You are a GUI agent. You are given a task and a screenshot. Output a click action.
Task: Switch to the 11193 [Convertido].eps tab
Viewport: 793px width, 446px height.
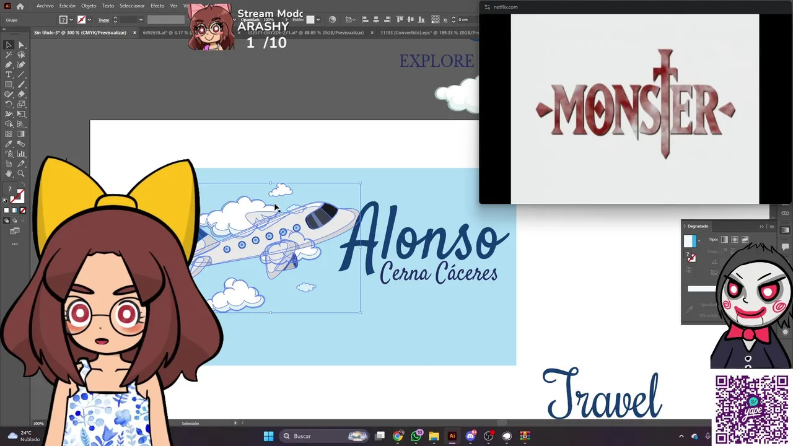[429, 32]
